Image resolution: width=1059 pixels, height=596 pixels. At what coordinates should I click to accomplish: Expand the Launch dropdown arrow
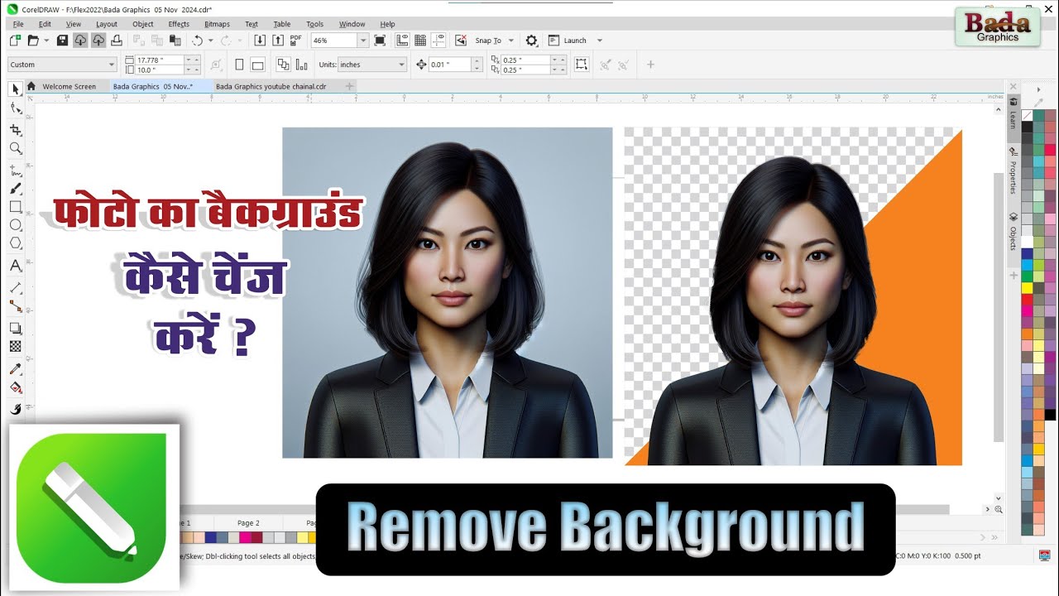click(600, 40)
